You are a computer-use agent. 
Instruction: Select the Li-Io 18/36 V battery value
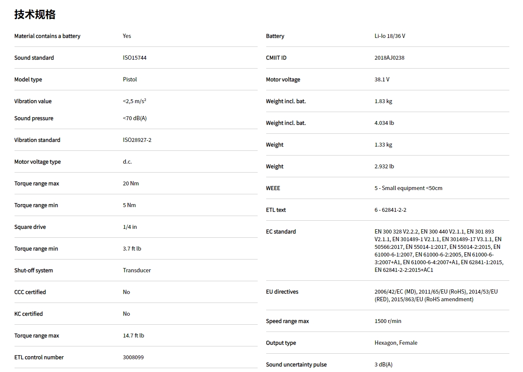coord(389,36)
